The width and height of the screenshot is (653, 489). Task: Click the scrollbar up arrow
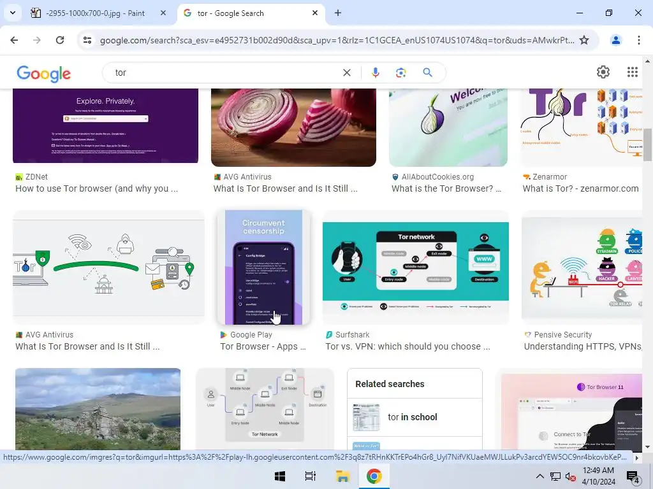(x=647, y=60)
